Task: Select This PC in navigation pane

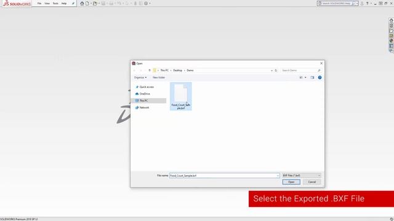Action: (148, 101)
